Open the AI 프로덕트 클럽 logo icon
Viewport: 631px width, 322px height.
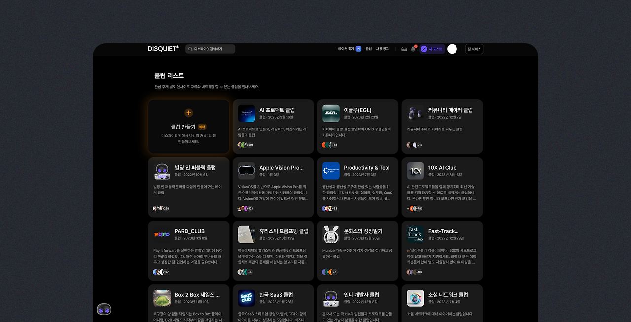pos(246,113)
